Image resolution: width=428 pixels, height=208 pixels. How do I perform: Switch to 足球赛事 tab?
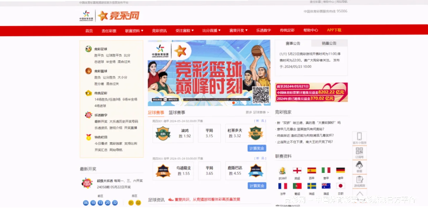point(156,112)
